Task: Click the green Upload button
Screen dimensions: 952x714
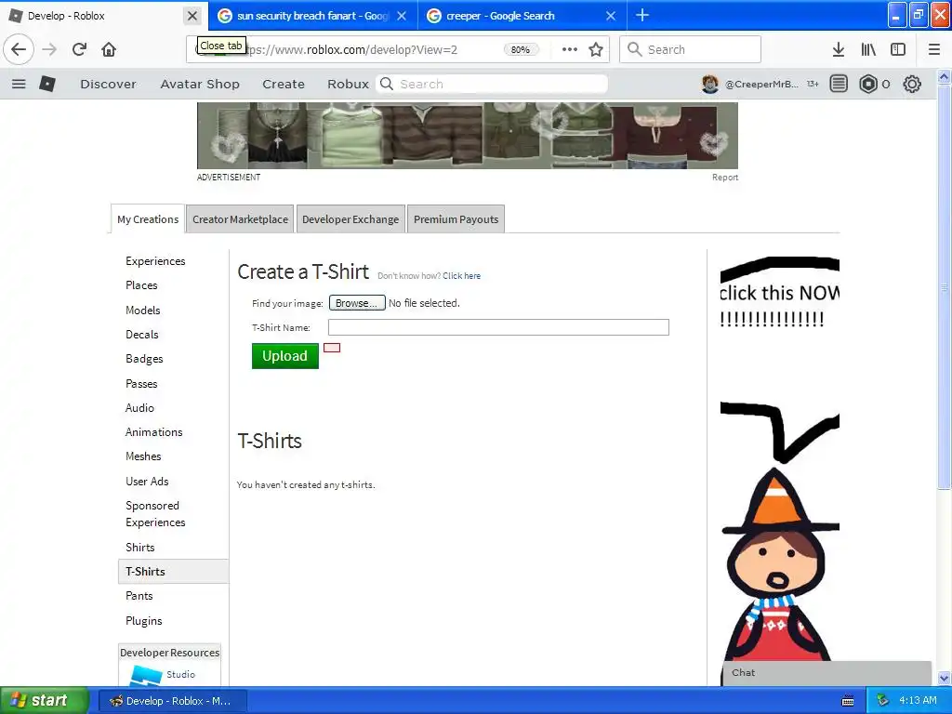Action: click(x=284, y=356)
